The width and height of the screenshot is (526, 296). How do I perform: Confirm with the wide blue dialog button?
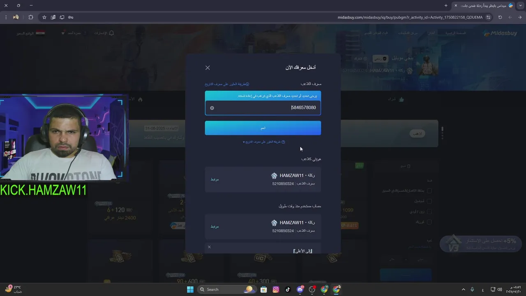click(263, 128)
